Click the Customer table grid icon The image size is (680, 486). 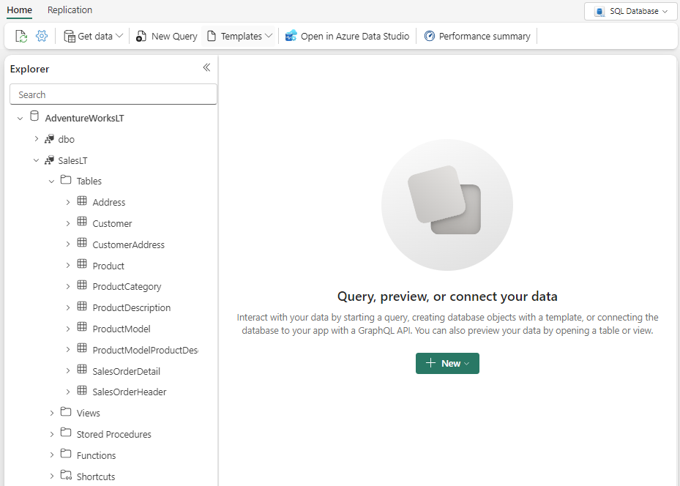(x=82, y=222)
